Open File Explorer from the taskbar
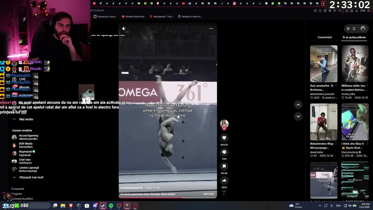This screenshot has height=210, width=373. [63, 206]
